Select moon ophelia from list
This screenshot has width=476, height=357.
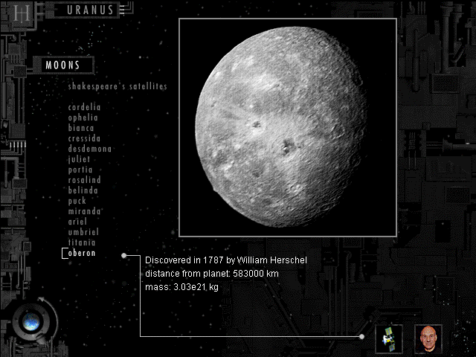[x=83, y=118]
